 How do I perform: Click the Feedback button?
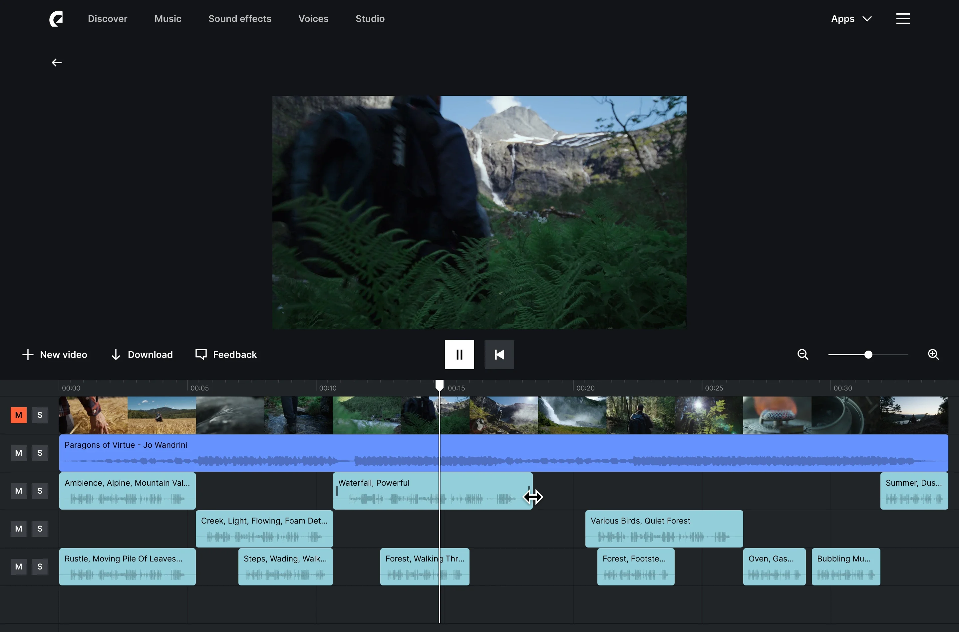pyautogui.click(x=226, y=354)
